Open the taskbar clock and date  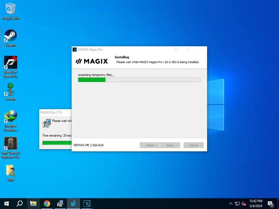pos(256,204)
